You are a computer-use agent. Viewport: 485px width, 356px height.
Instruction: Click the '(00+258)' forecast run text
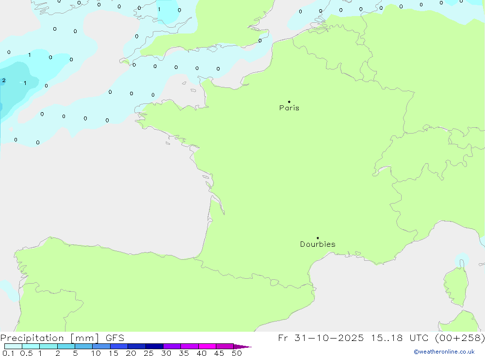click(460, 338)
